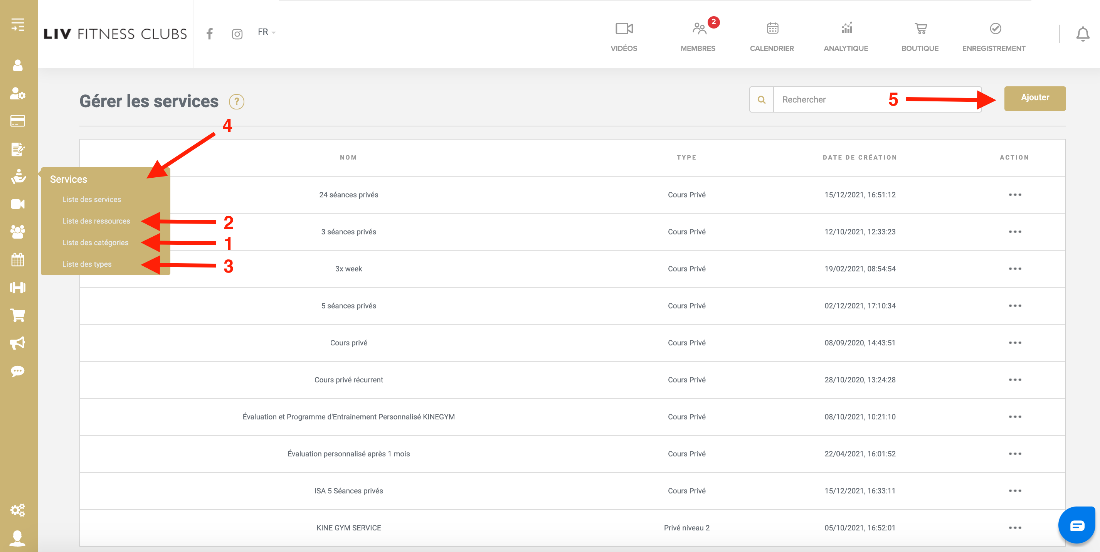Viewport: 1100px width, 552px height.
Task: Open the Facebook page link icon
Action: click(209, 34)
